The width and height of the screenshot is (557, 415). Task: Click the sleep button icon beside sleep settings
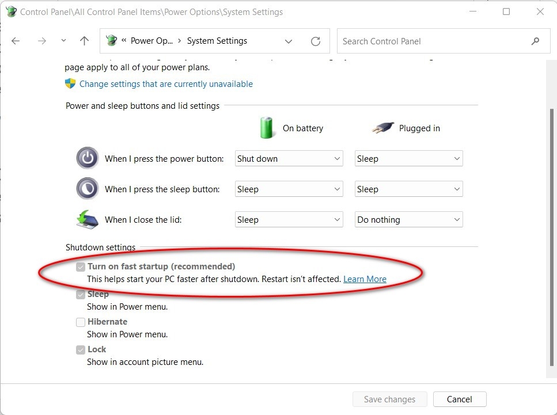coord(87,188)
